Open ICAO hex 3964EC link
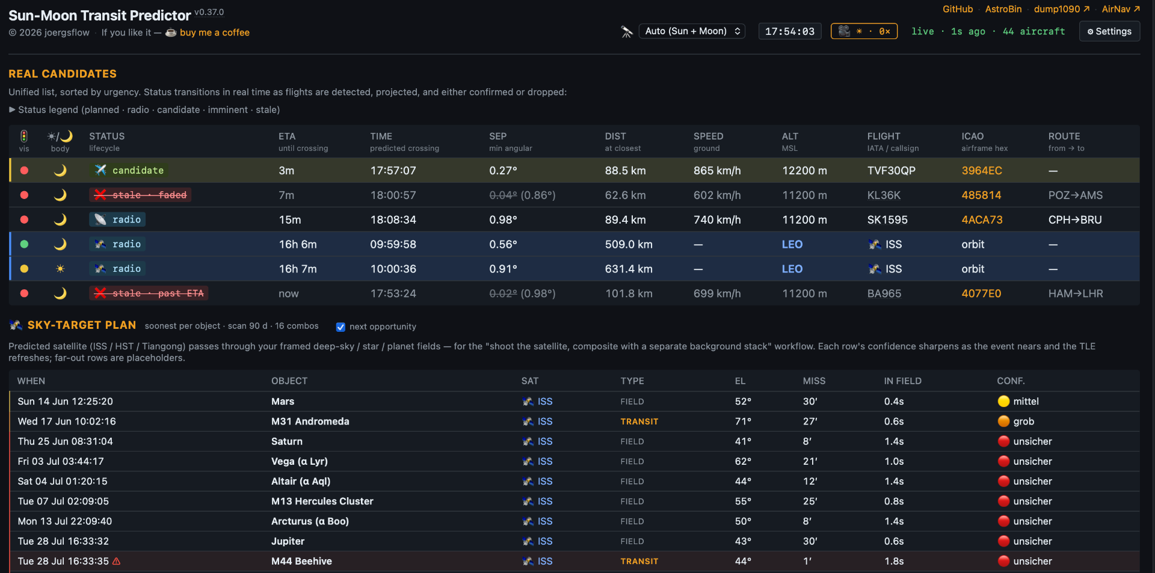The image size is (1155, 573). point(982,171)
